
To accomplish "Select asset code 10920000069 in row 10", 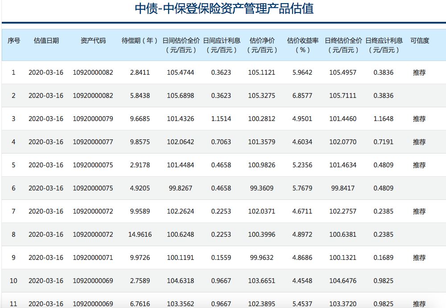I will click(93, 281).
